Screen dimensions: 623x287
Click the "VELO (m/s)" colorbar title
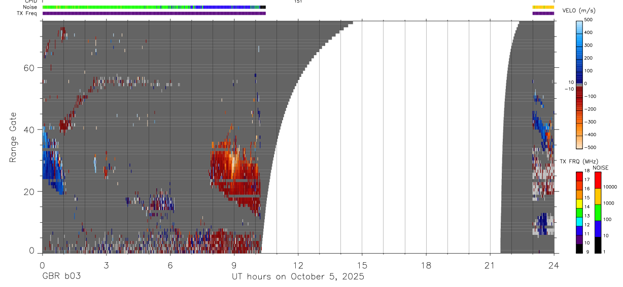[x=580, y=11]
